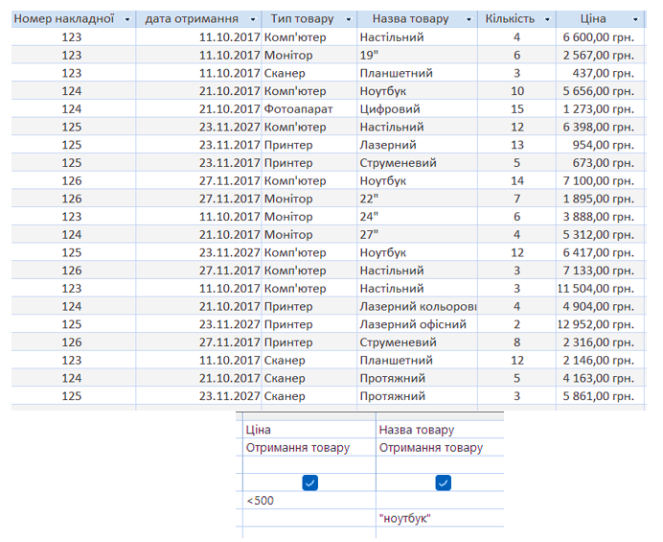Image resolution: width=663 pixels, height=542 pixels.
Task: Click Отримання товару table cell under Назва товару
Action: click(439, 447)
